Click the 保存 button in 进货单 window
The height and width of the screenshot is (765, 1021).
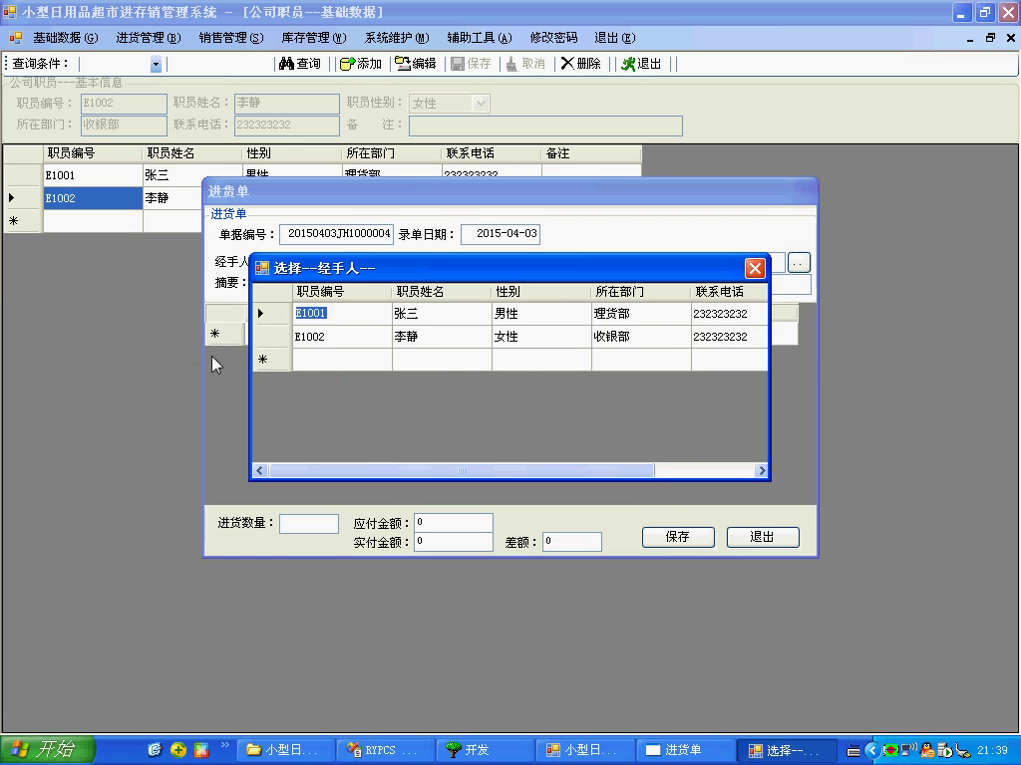pos(678,537)
